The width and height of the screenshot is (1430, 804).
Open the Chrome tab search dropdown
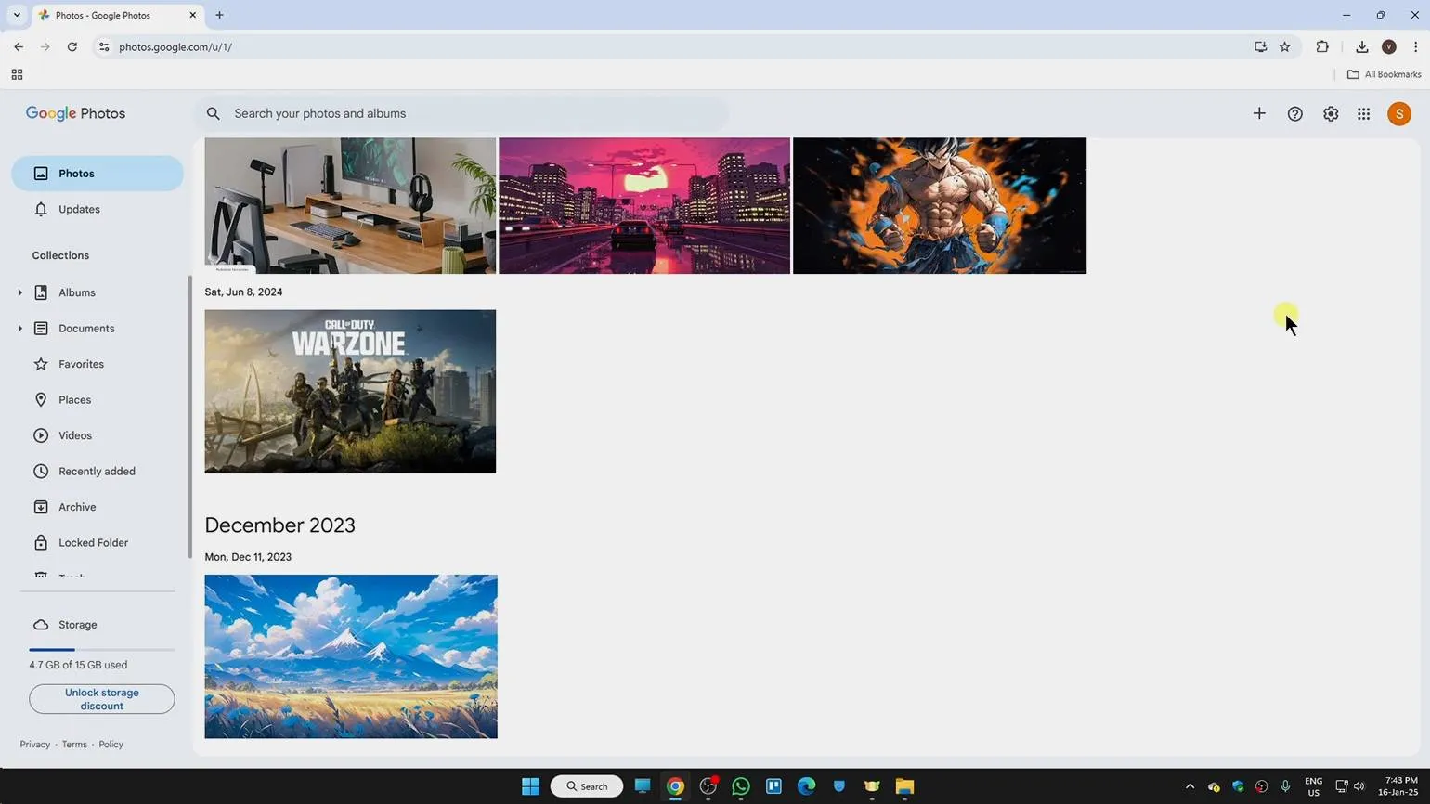(17, 15)
